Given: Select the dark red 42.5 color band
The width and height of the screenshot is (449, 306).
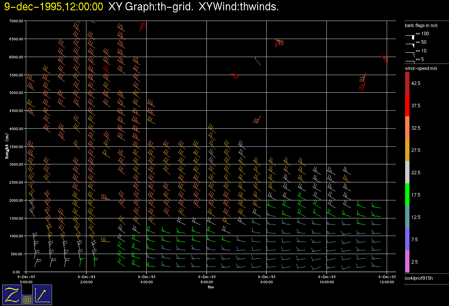Looking at the screenshot, I should [407, 82].
